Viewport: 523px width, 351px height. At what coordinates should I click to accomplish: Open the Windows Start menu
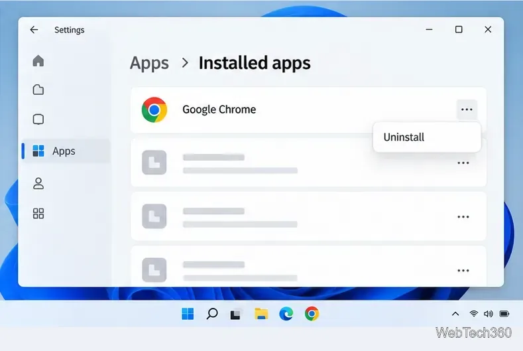pos(188,314)
